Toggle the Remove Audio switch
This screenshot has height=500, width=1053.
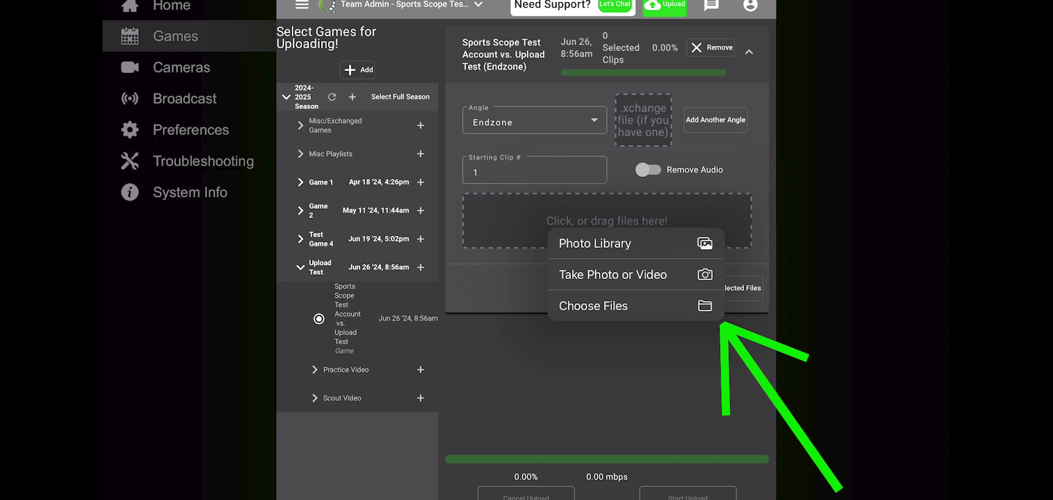point(648,170)
